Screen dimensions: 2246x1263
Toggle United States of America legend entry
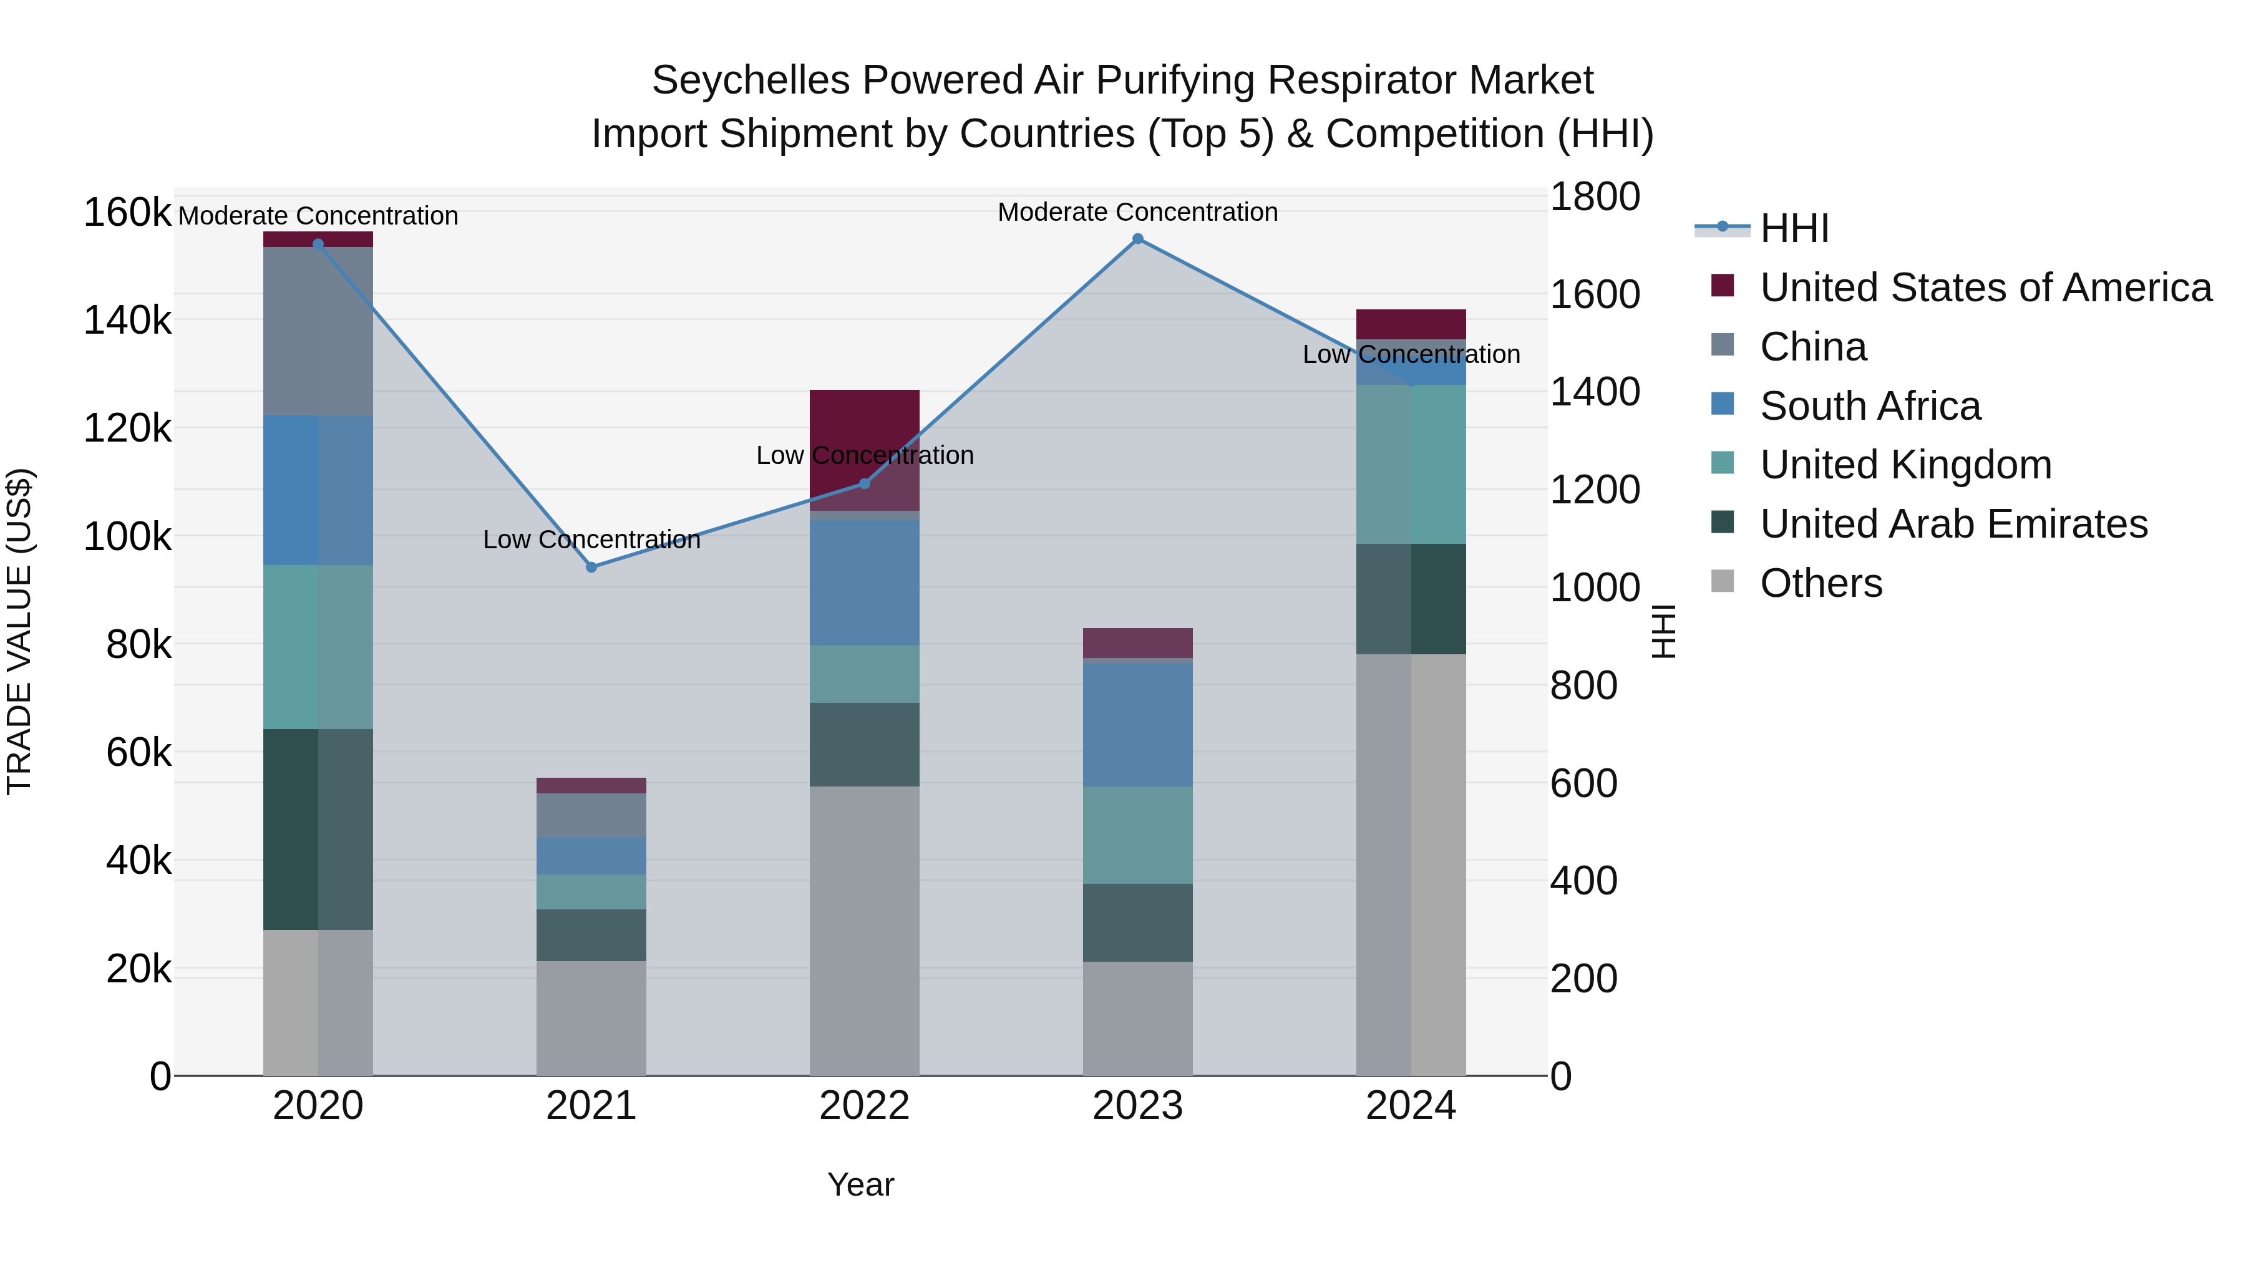point(1961,288)
